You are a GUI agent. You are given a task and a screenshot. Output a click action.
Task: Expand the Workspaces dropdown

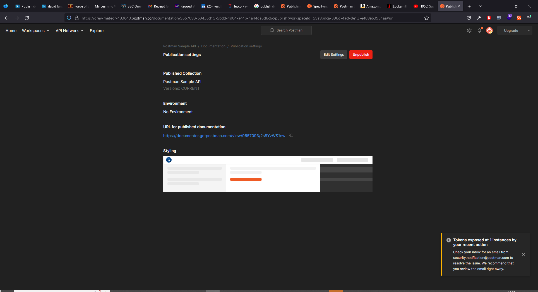pos(36,31)
